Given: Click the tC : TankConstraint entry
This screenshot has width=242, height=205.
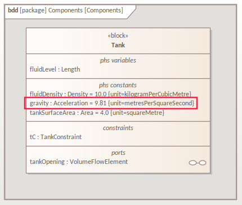Looking at the screenshot, I should (56, 137).
